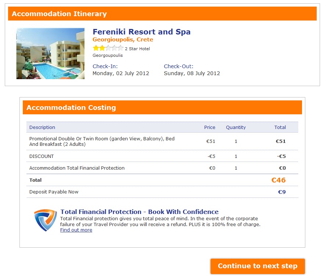Select the Georgioupolis, Crete location text

[123, 40]
